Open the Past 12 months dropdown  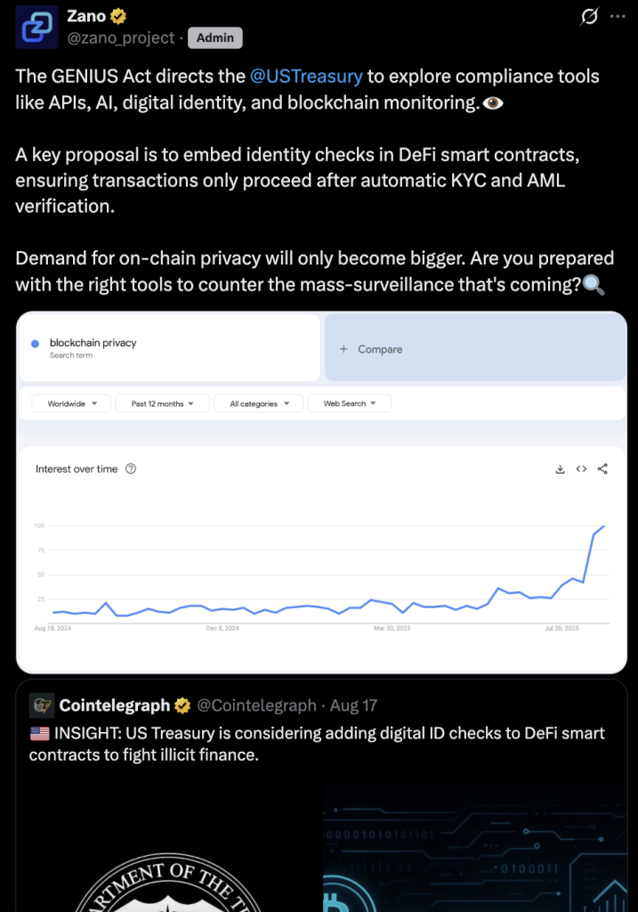tap(162, 403)
